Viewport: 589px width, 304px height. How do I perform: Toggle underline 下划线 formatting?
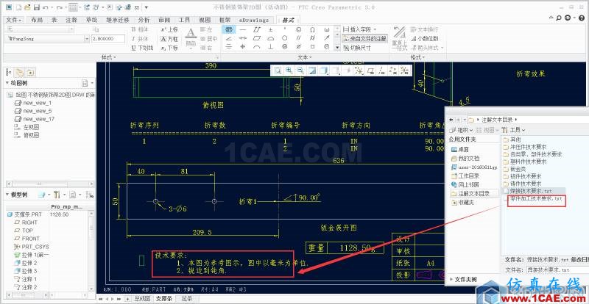coord(142,48)
